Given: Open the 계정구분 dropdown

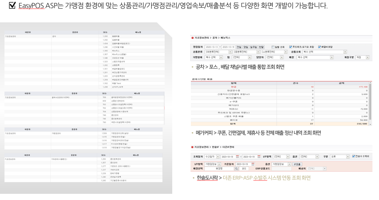Looking at the screenshot, I should [x=367, y=57].
